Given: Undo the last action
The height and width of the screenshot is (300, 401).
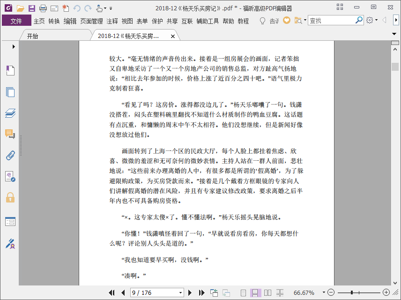Looking at the screenshot, I should (77, 8).
